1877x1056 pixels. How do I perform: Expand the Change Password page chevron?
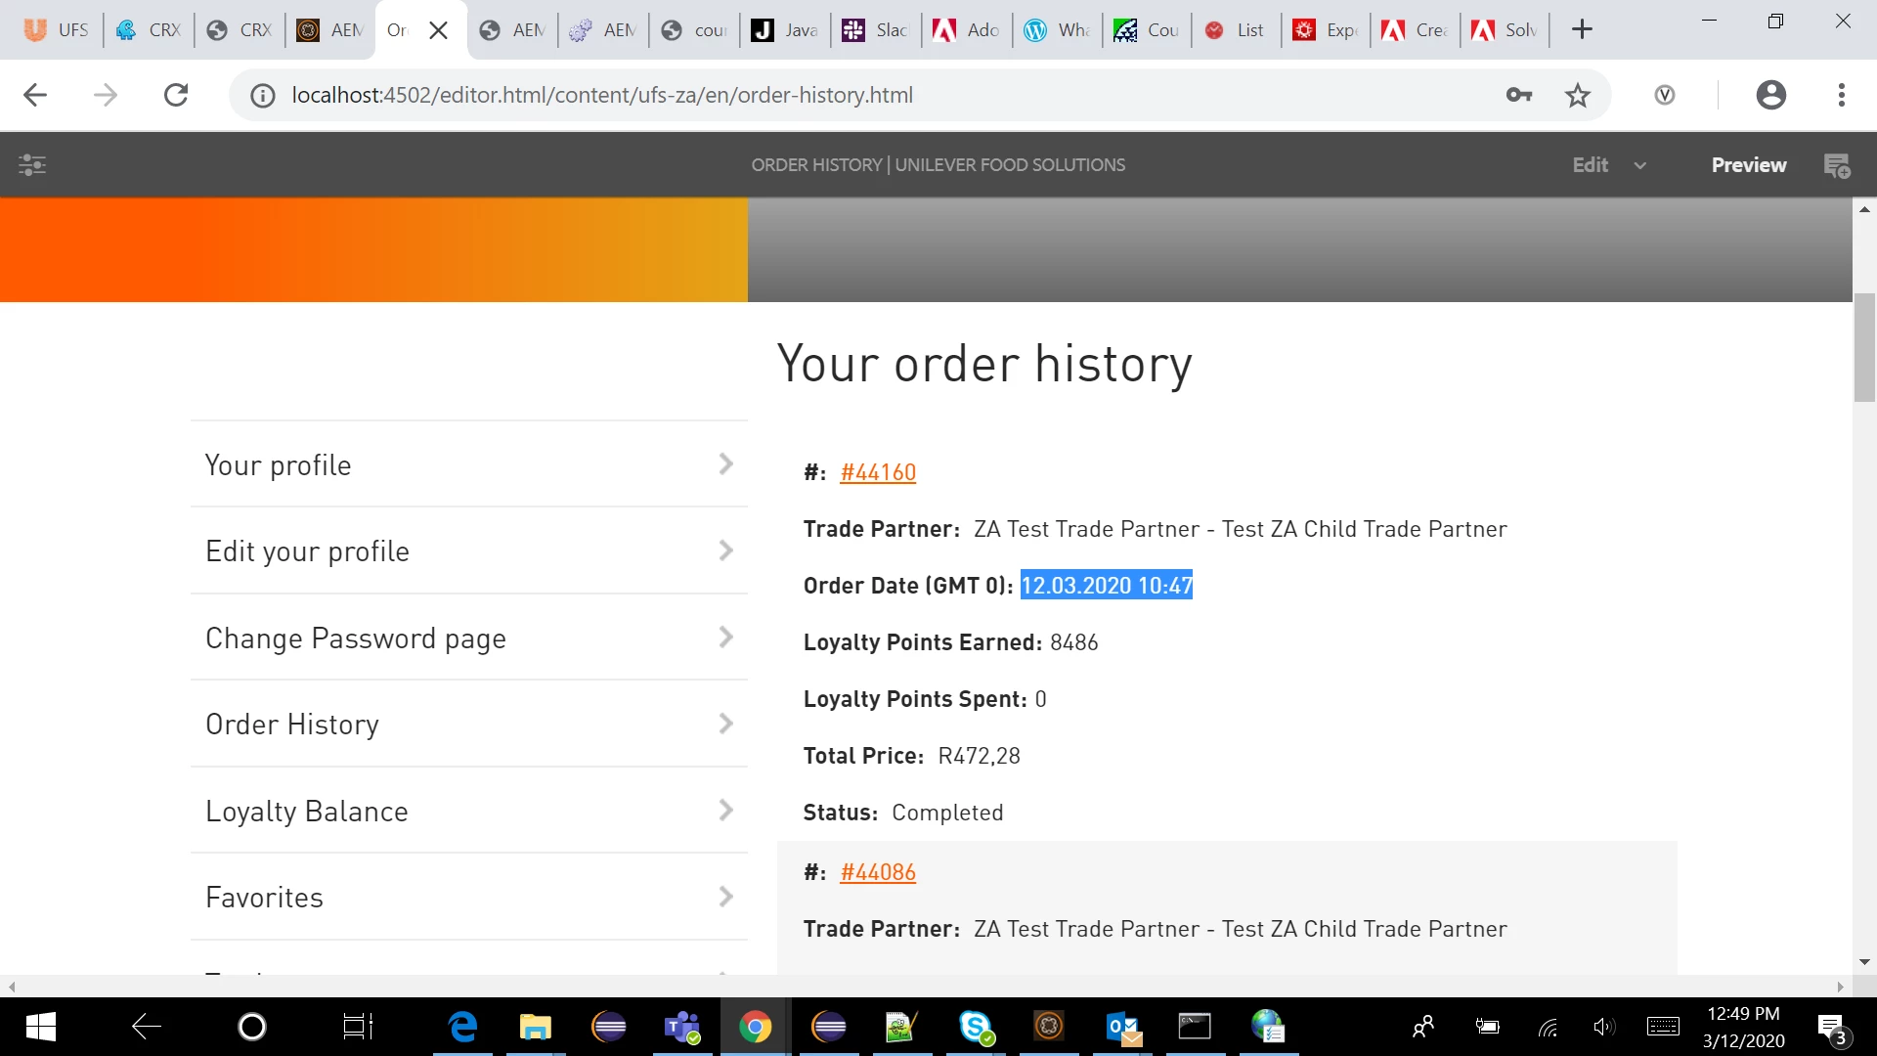click(725, 638)
